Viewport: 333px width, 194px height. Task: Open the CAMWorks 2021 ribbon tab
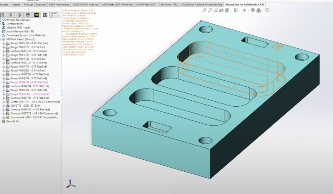(x=145, y=4)
